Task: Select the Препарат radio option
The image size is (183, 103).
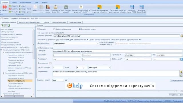Action: [x=38, y=29]
